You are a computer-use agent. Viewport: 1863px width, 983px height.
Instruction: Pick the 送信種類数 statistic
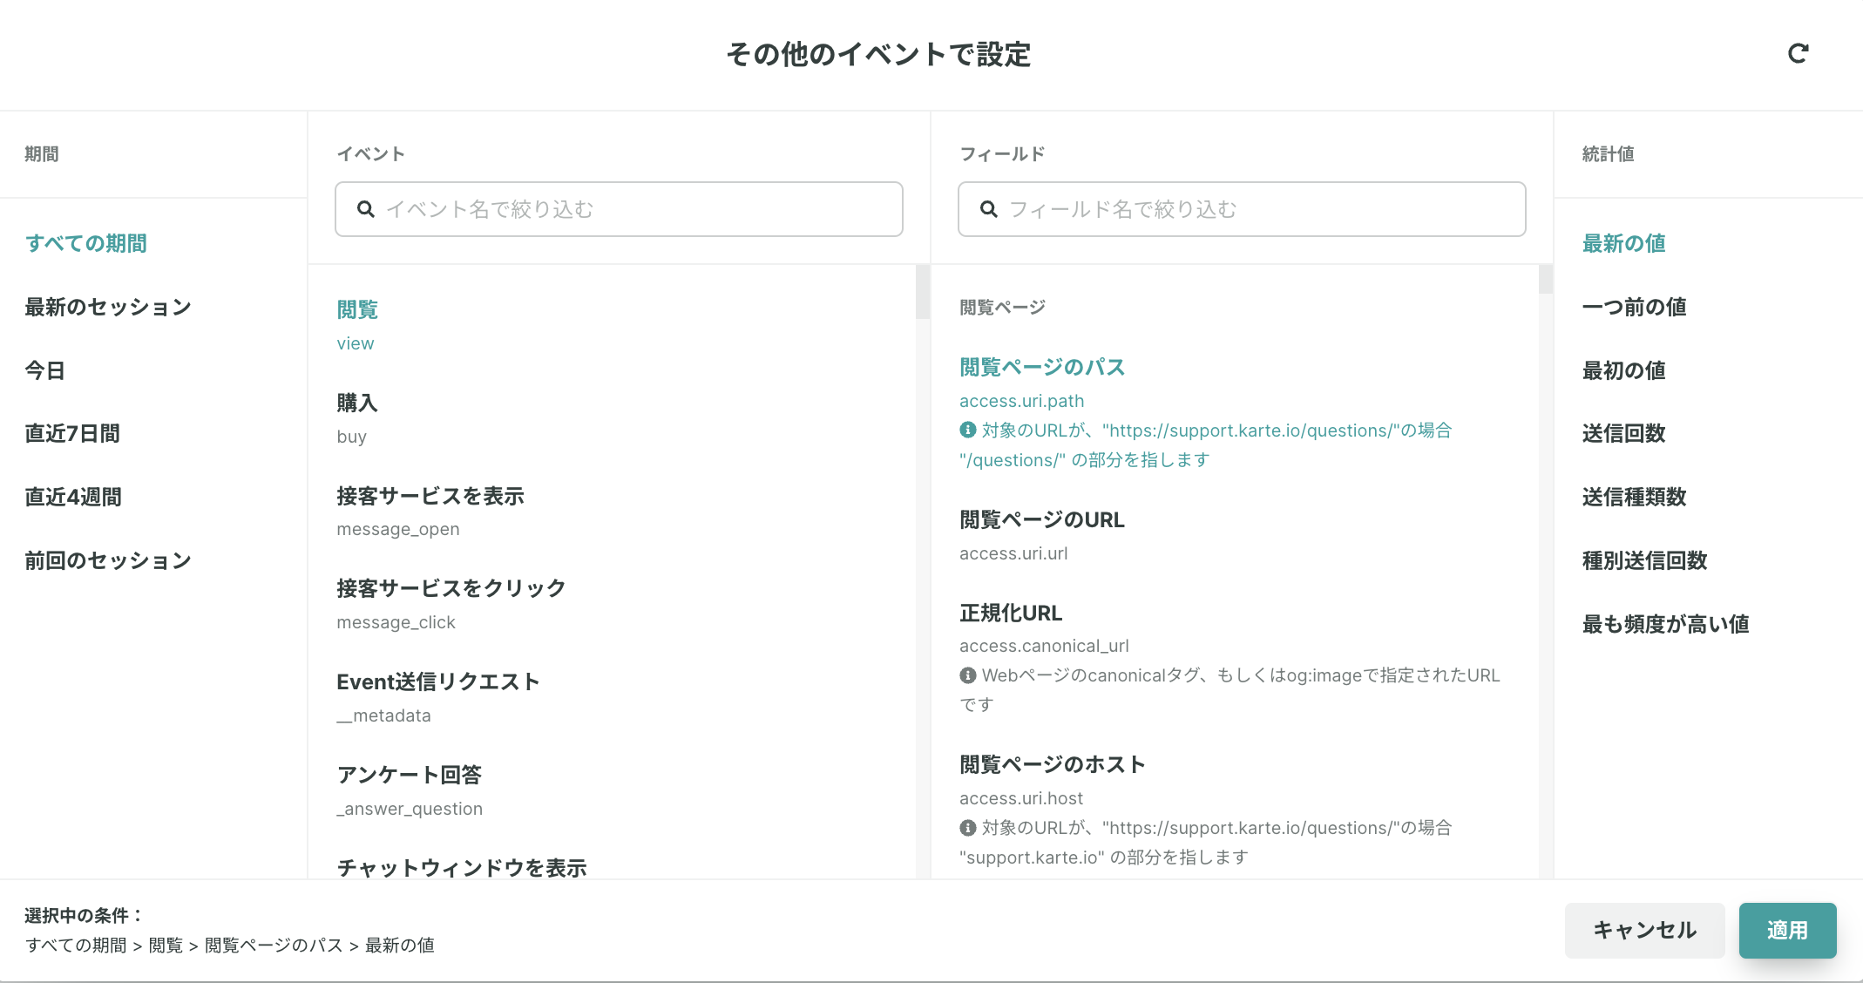1635,497
